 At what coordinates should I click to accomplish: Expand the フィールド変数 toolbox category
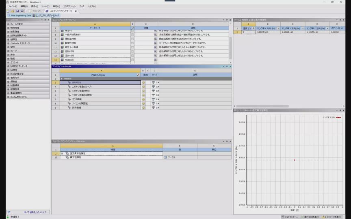[8, 24]
